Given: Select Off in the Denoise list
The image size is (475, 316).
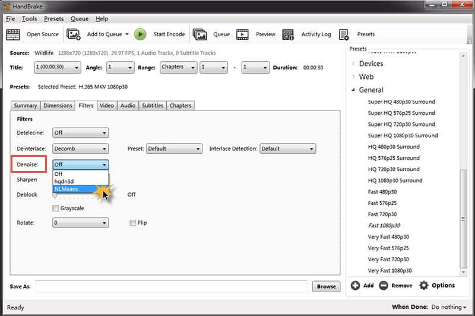Looking at the screenshot, I should 81,174.
